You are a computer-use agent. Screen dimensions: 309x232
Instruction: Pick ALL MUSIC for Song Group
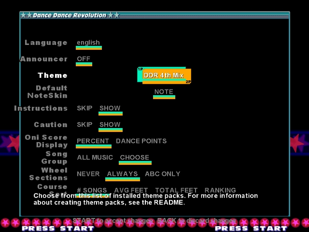tap(95, 158)
